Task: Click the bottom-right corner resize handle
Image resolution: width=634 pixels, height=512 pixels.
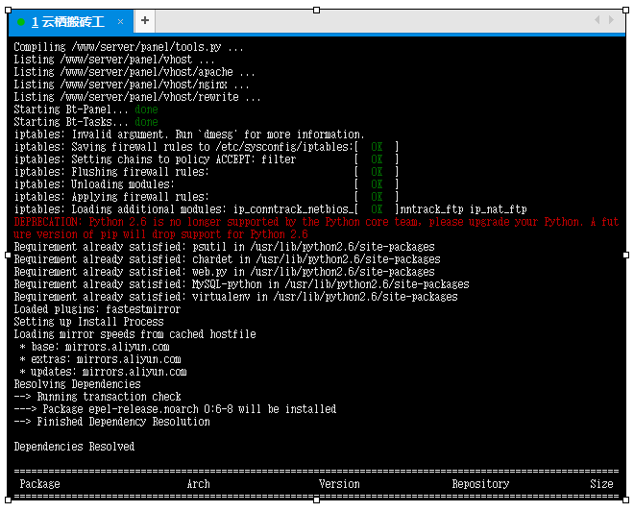Action: [627, 500]
